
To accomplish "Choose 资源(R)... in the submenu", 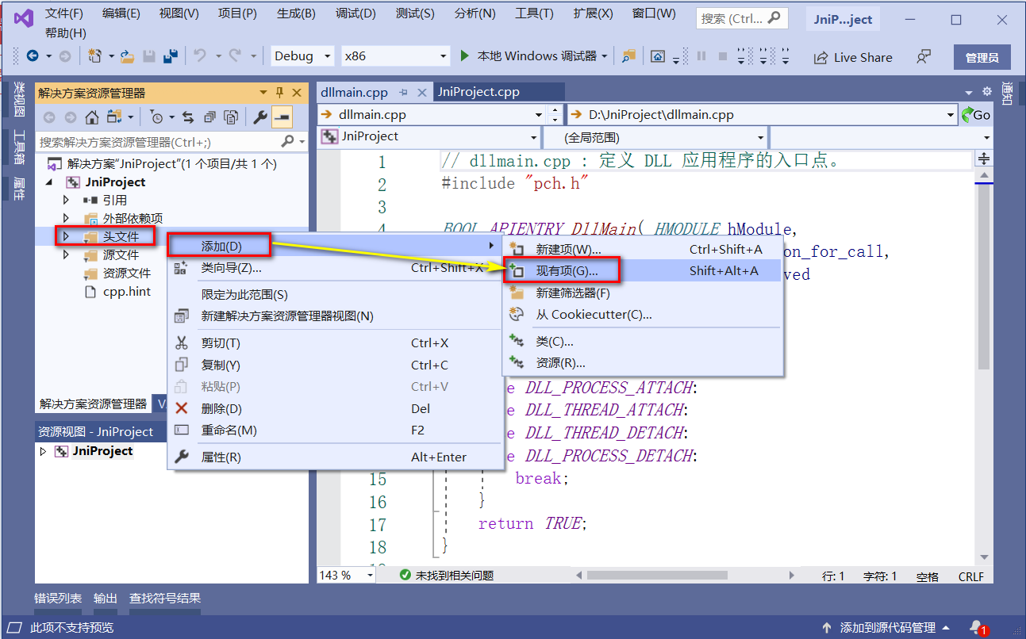I will pos(643,363).
